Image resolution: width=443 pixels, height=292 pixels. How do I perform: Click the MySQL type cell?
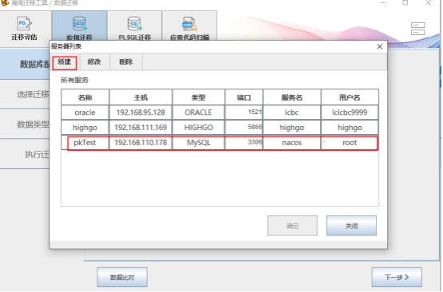pyautogui.click(x=198, y=143)
